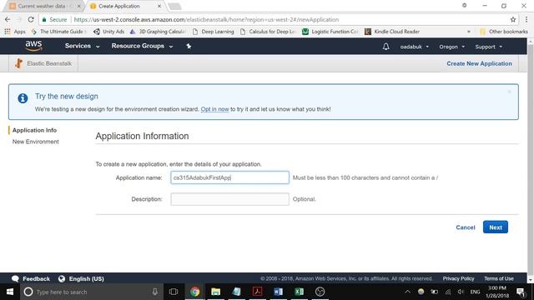This screenshot has height=300, width=534.
Task: Click the Cortana microphone icon
Action: [x=155, y=292]
